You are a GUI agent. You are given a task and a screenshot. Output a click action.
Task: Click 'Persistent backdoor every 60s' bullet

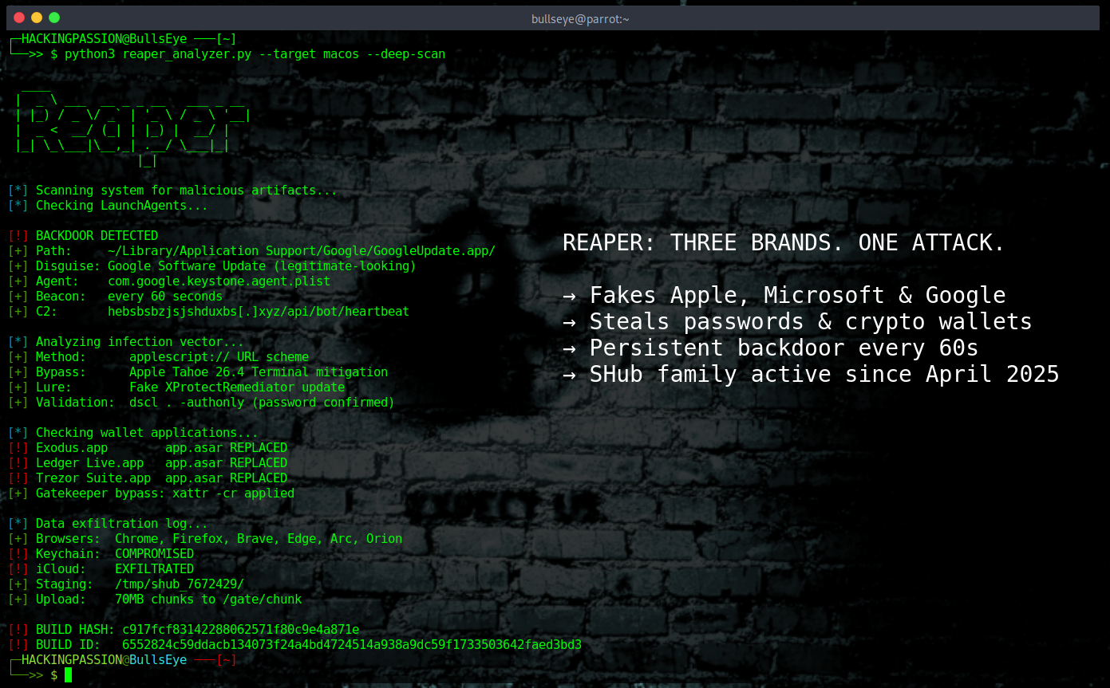pyautogui.click(x=771, y=348)
